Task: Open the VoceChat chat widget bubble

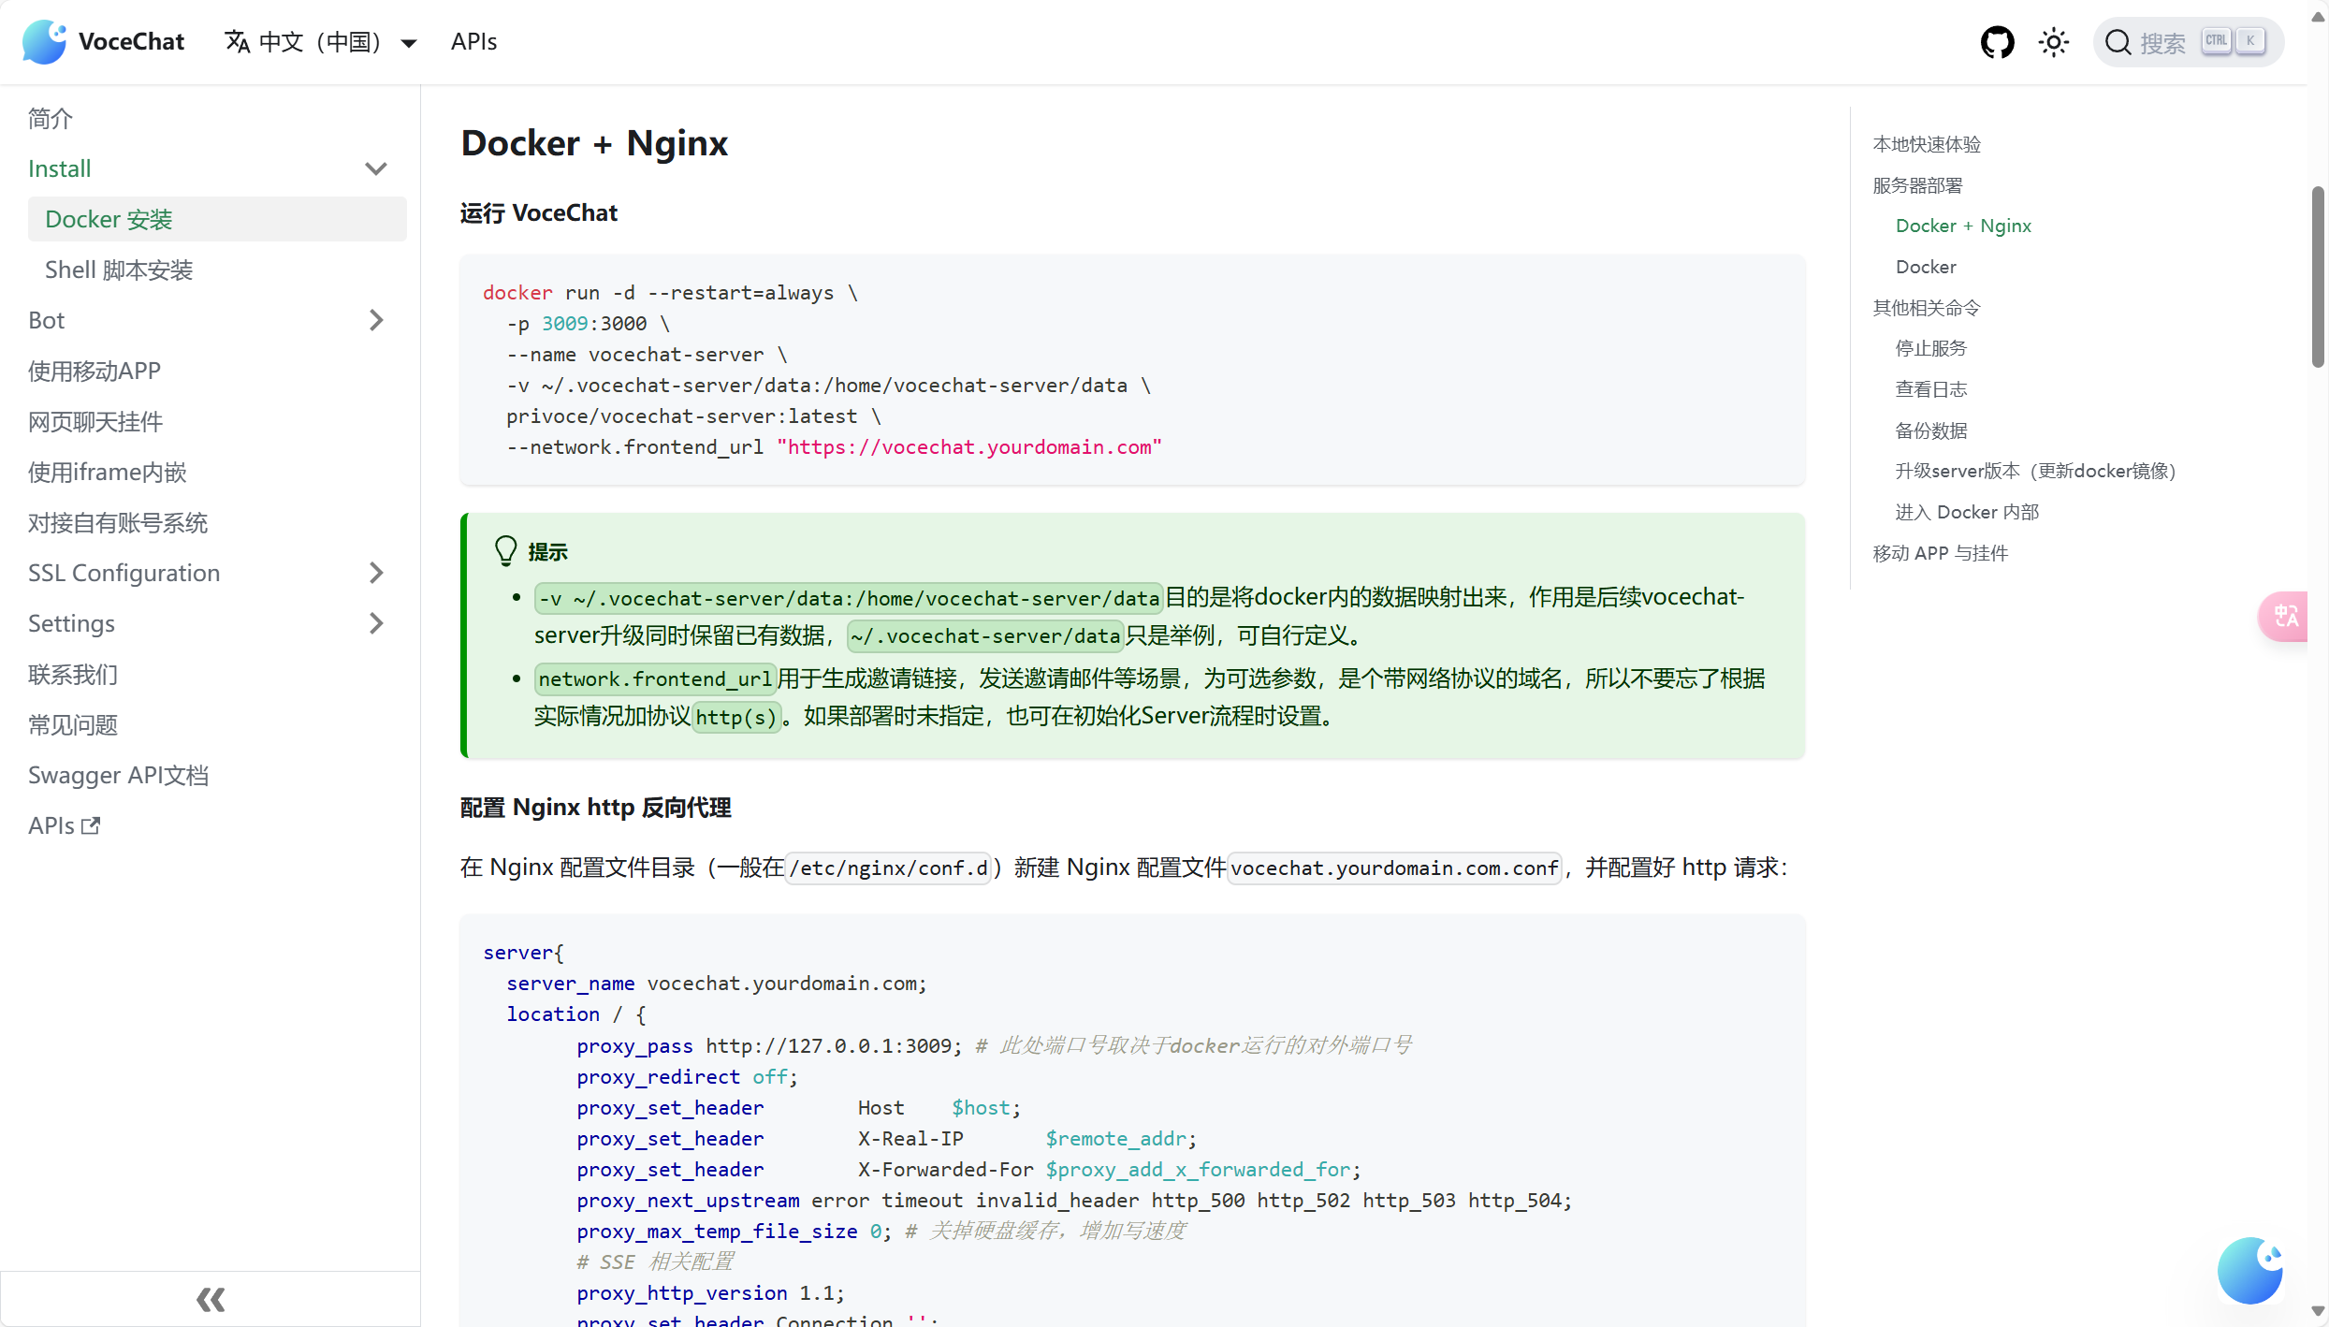Action: [2250, 1270]
